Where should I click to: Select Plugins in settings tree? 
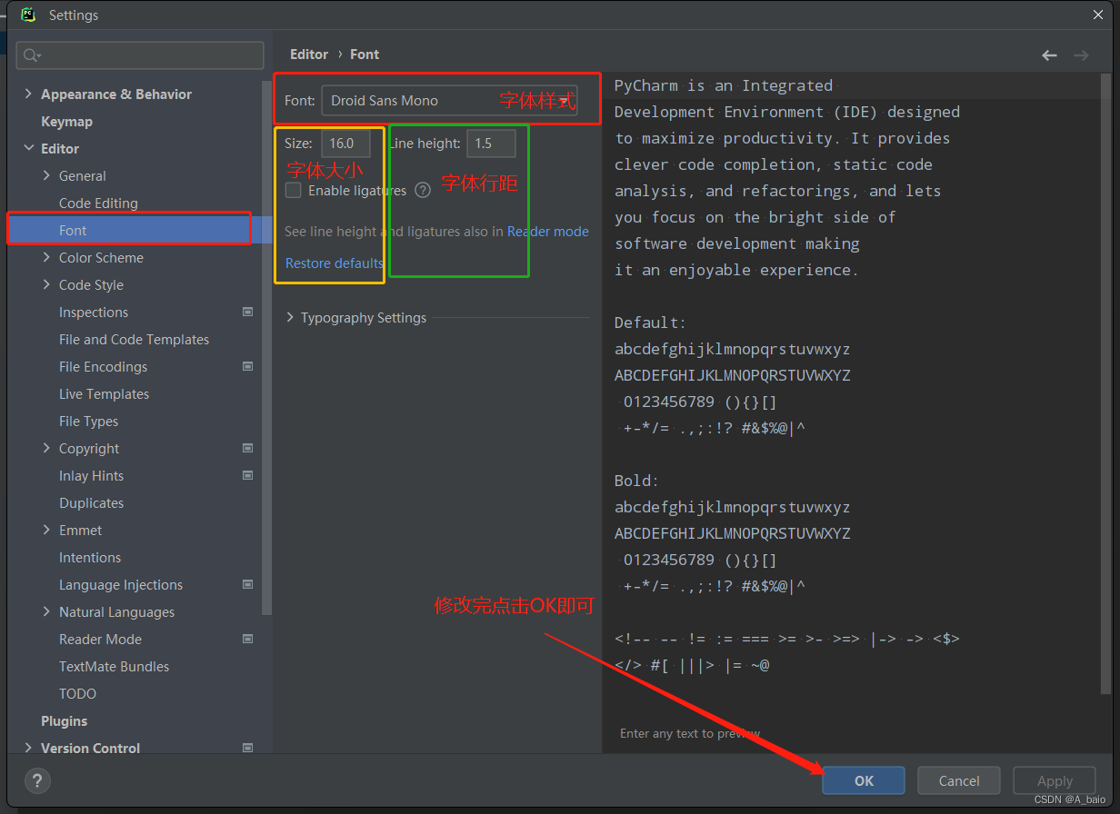[64, 720]
